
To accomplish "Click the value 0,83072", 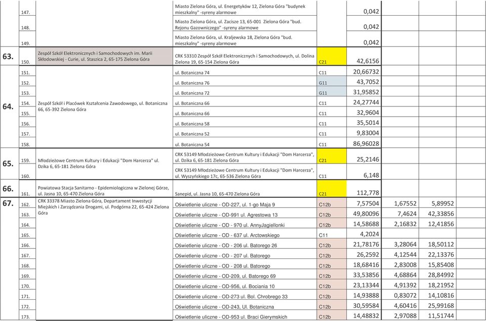I will pyautogui.click(x=405, y=295).
